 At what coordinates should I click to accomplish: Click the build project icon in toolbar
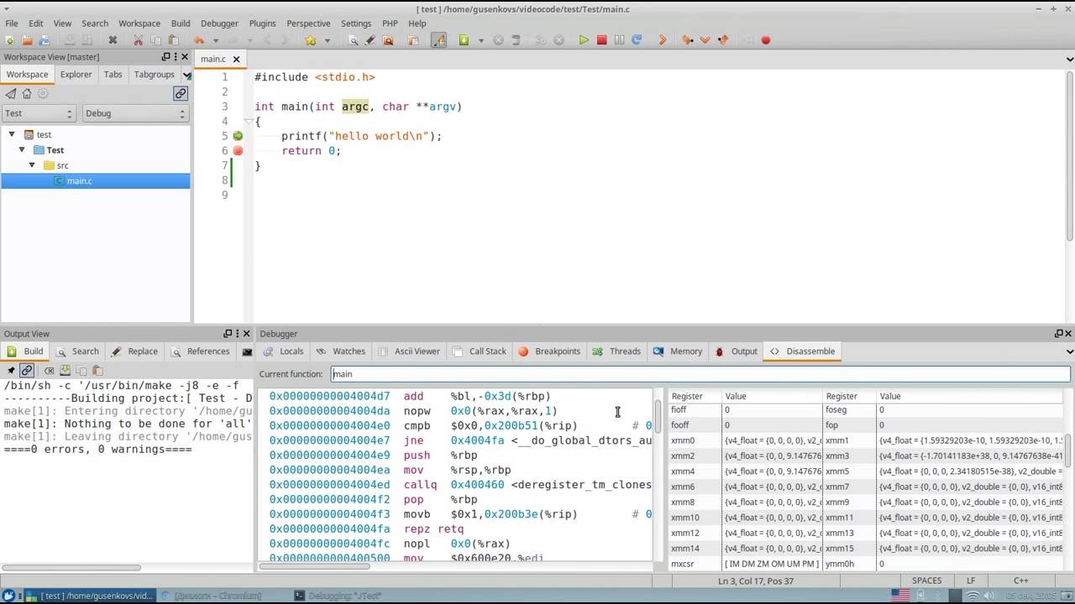tap(464, 40)
